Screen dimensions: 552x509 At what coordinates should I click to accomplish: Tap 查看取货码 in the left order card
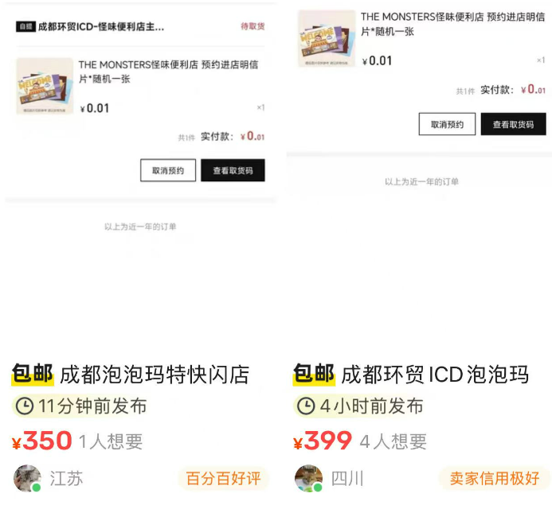point(233,170)
